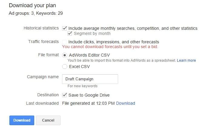Click the red bid warning message
The width and height of the screenshot is (212, 130).
tap(110, 47)
